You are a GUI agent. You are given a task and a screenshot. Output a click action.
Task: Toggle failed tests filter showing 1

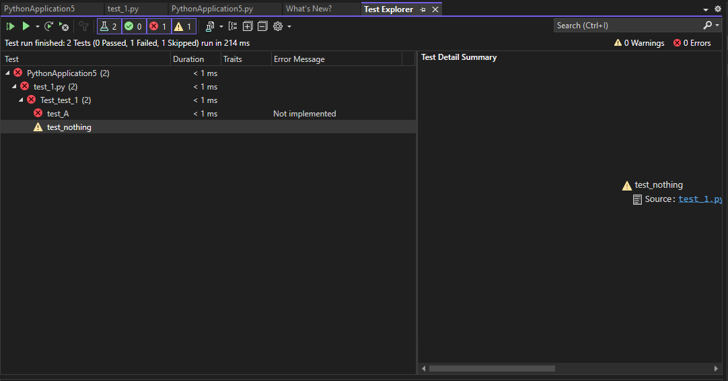[159, 26]
